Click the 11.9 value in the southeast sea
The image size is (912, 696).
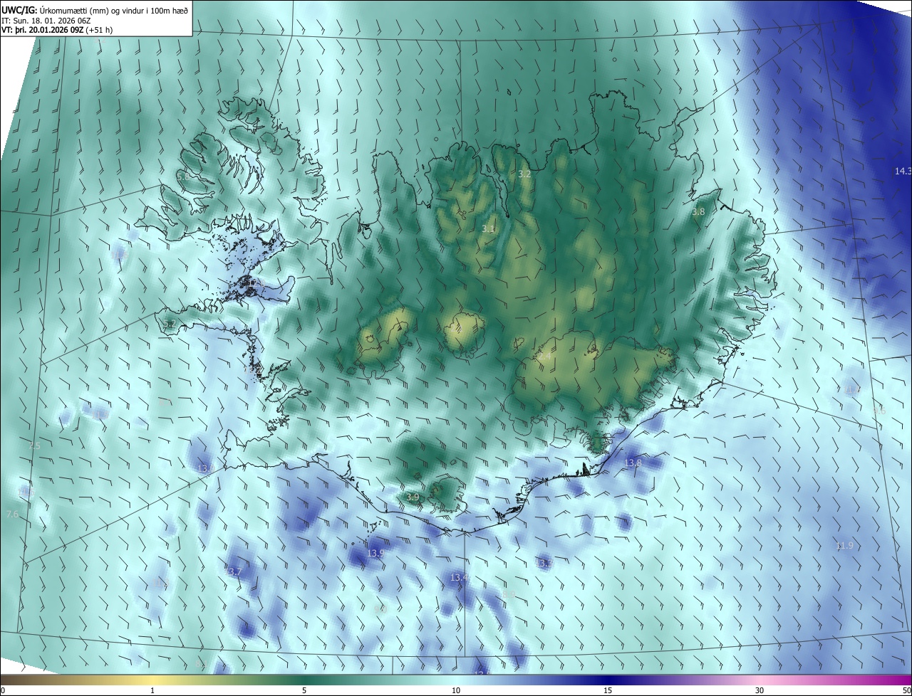coord(844,546)
